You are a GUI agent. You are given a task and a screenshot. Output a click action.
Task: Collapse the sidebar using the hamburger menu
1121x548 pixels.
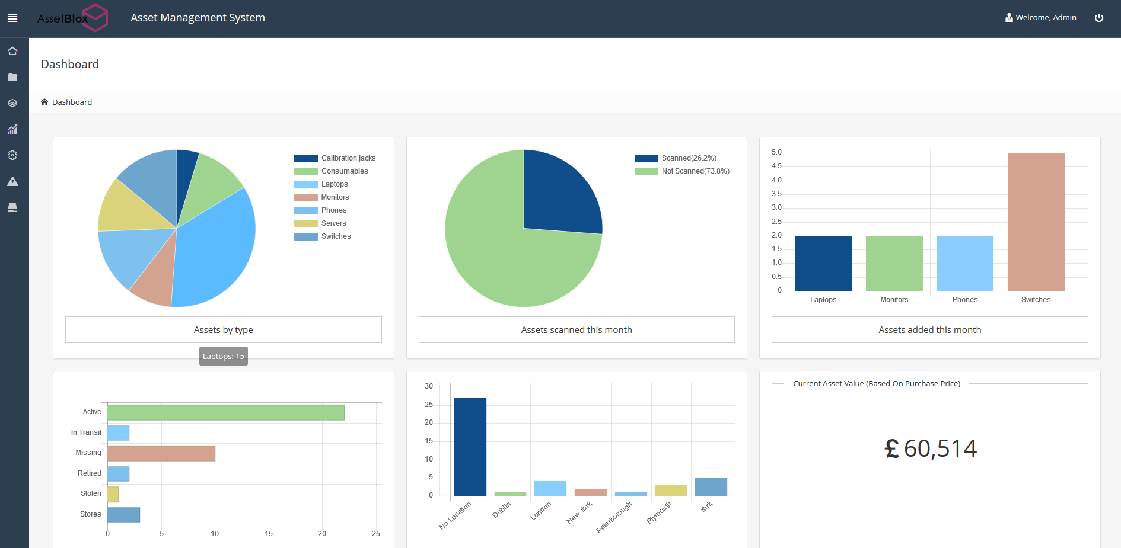[12, 17]
